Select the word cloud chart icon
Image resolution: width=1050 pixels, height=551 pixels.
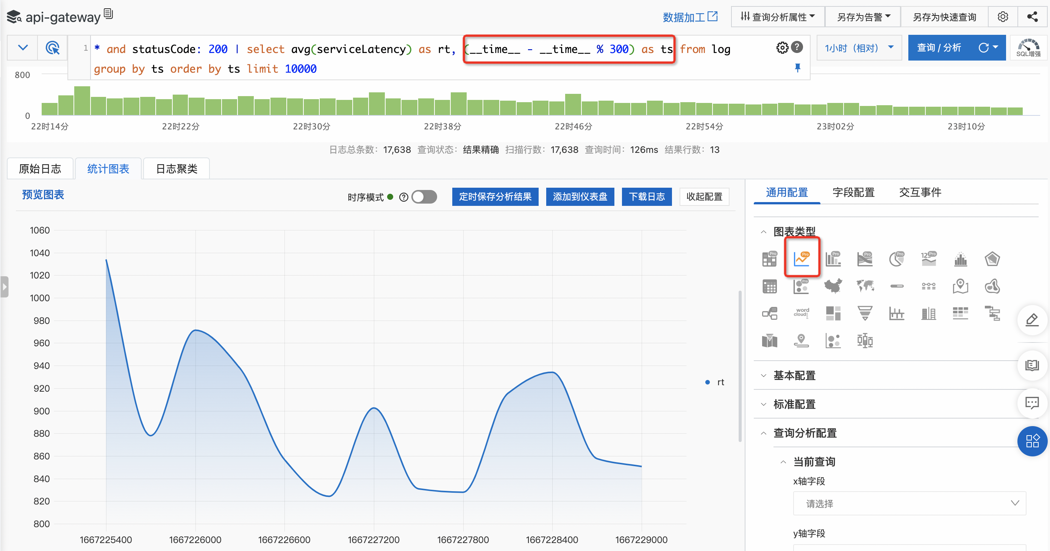pos(801,313)
